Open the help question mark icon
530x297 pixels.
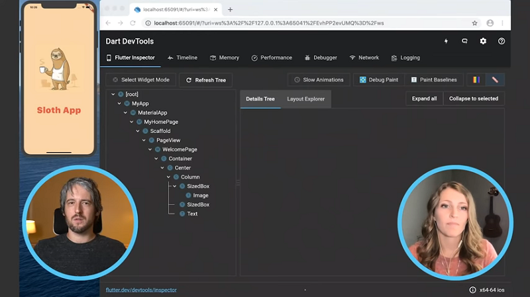[502, 41]
